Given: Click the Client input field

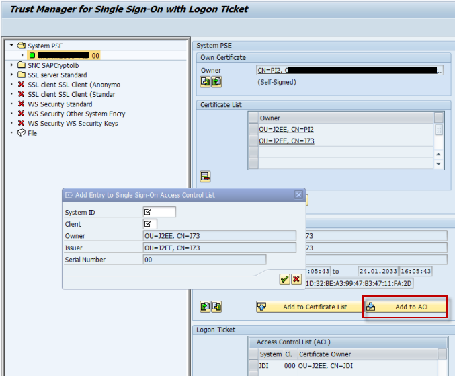Looking at the screenshot, I should [x=150, y=224].
